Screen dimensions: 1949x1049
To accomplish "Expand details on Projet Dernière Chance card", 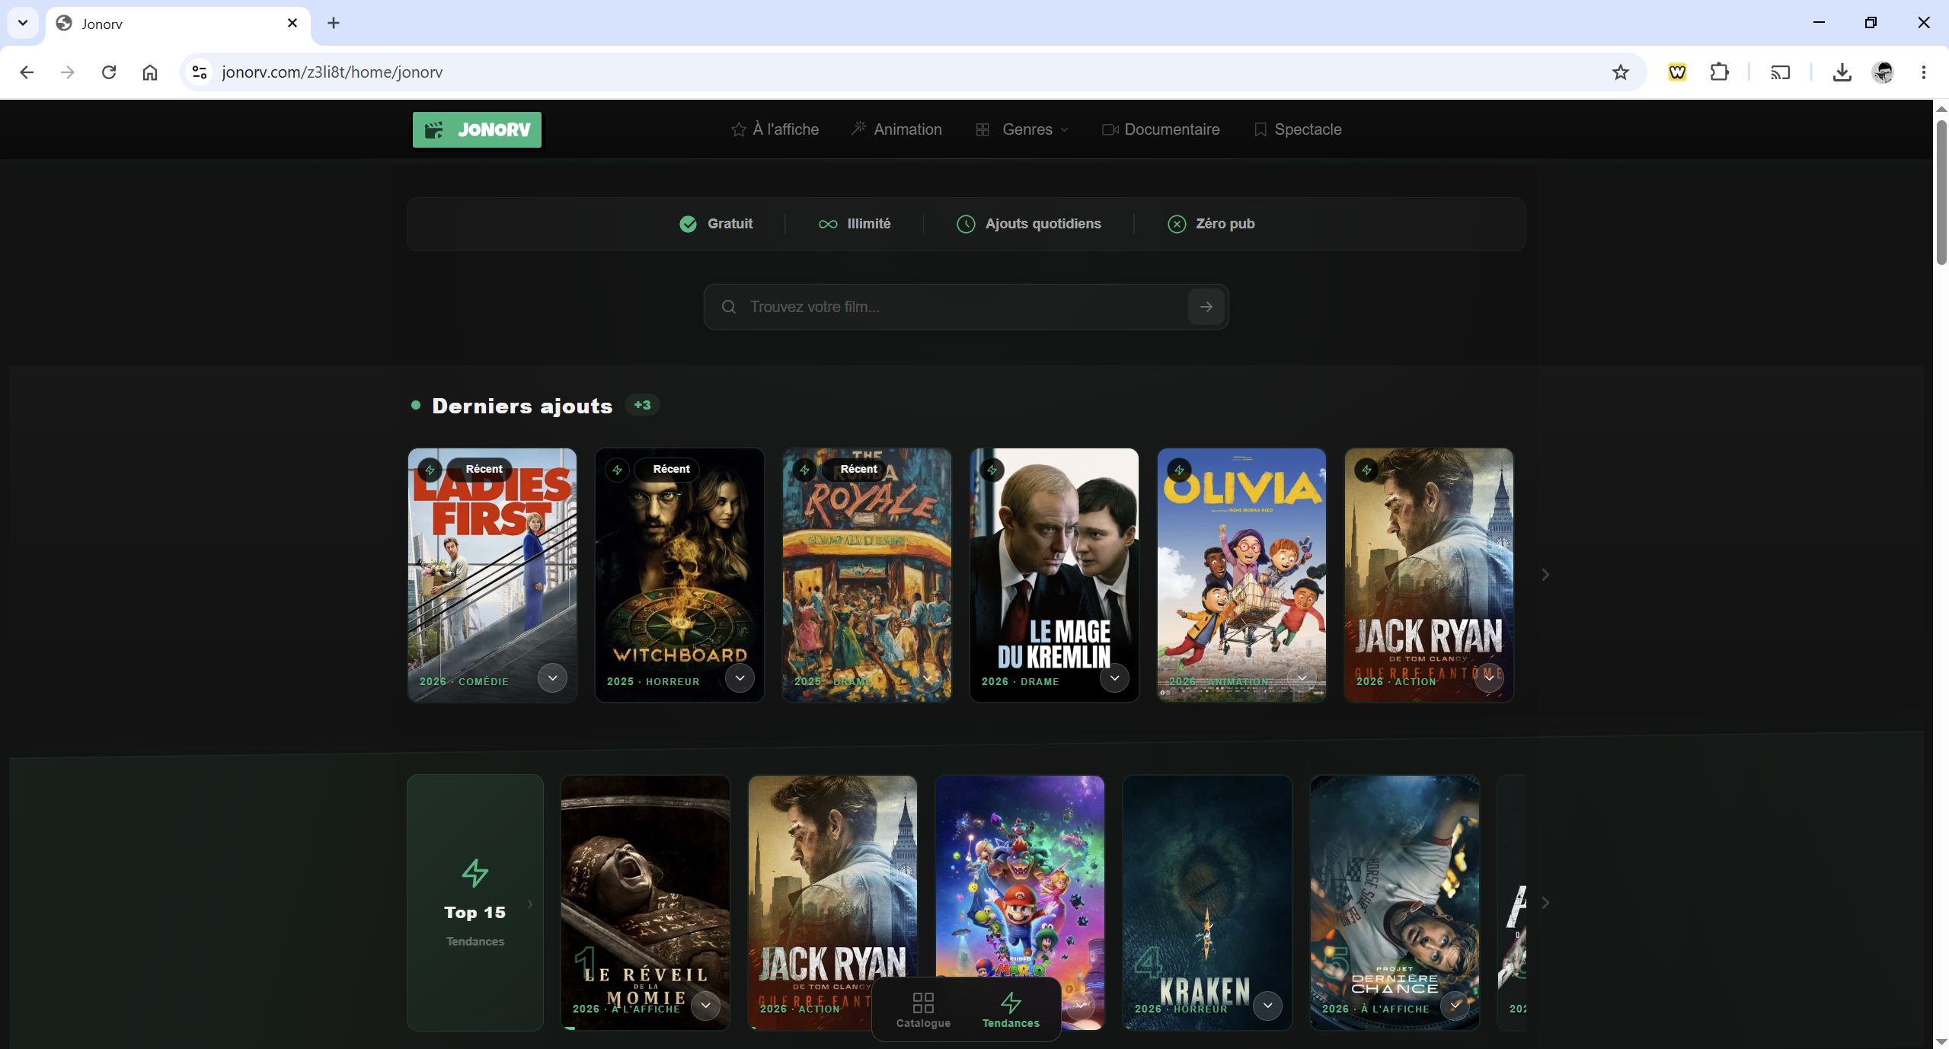I will (1455, 1006).
